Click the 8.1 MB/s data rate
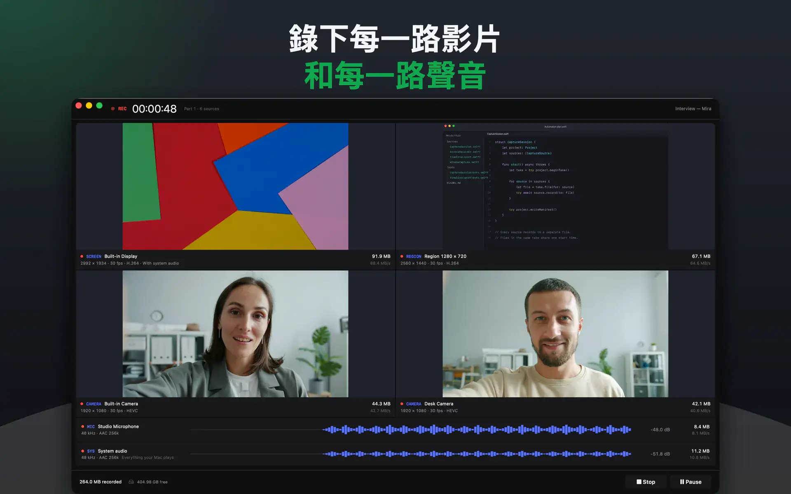Viewport: 791px width, 494px height. [701, 433]
